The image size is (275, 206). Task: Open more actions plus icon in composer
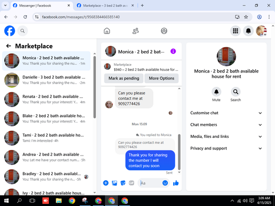click(x=106, y=183)
